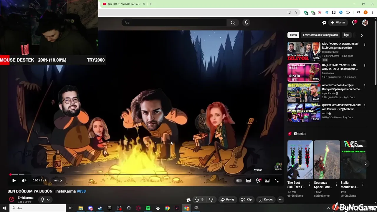This screenshot has height=212, width=377.
Task: Open EmirKarma channel avatar
Action: pyautogui.click(x=11, y=199)
